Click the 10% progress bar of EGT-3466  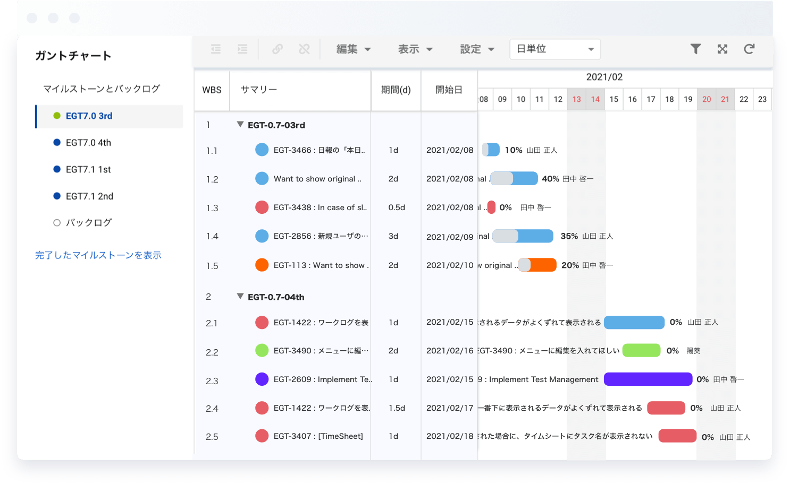491,150
